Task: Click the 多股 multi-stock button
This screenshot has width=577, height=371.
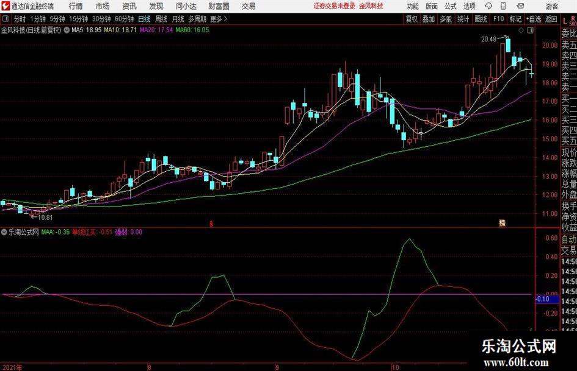Action: coord(446,19)
